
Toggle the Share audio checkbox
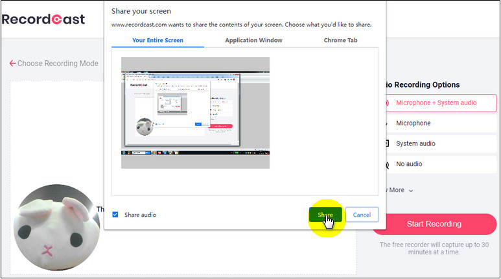click(x=115, y=215)
